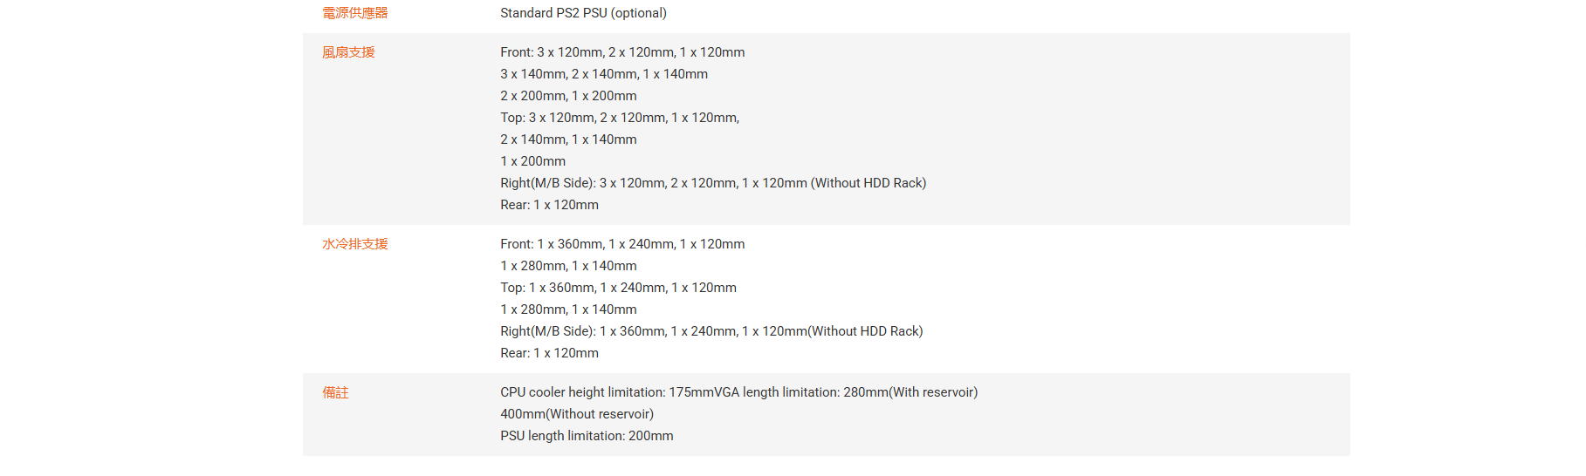
Task: Click the Top 3 x 120mm fan line
Action: (620, 118)
